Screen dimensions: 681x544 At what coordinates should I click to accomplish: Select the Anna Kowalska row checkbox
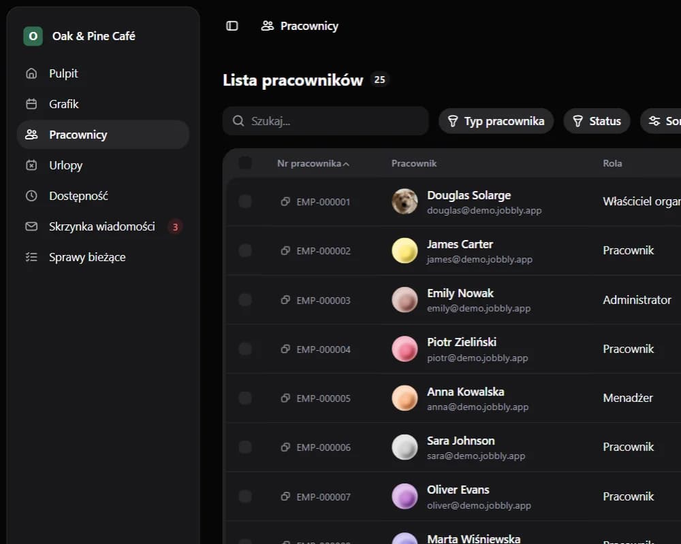(245, 398)
